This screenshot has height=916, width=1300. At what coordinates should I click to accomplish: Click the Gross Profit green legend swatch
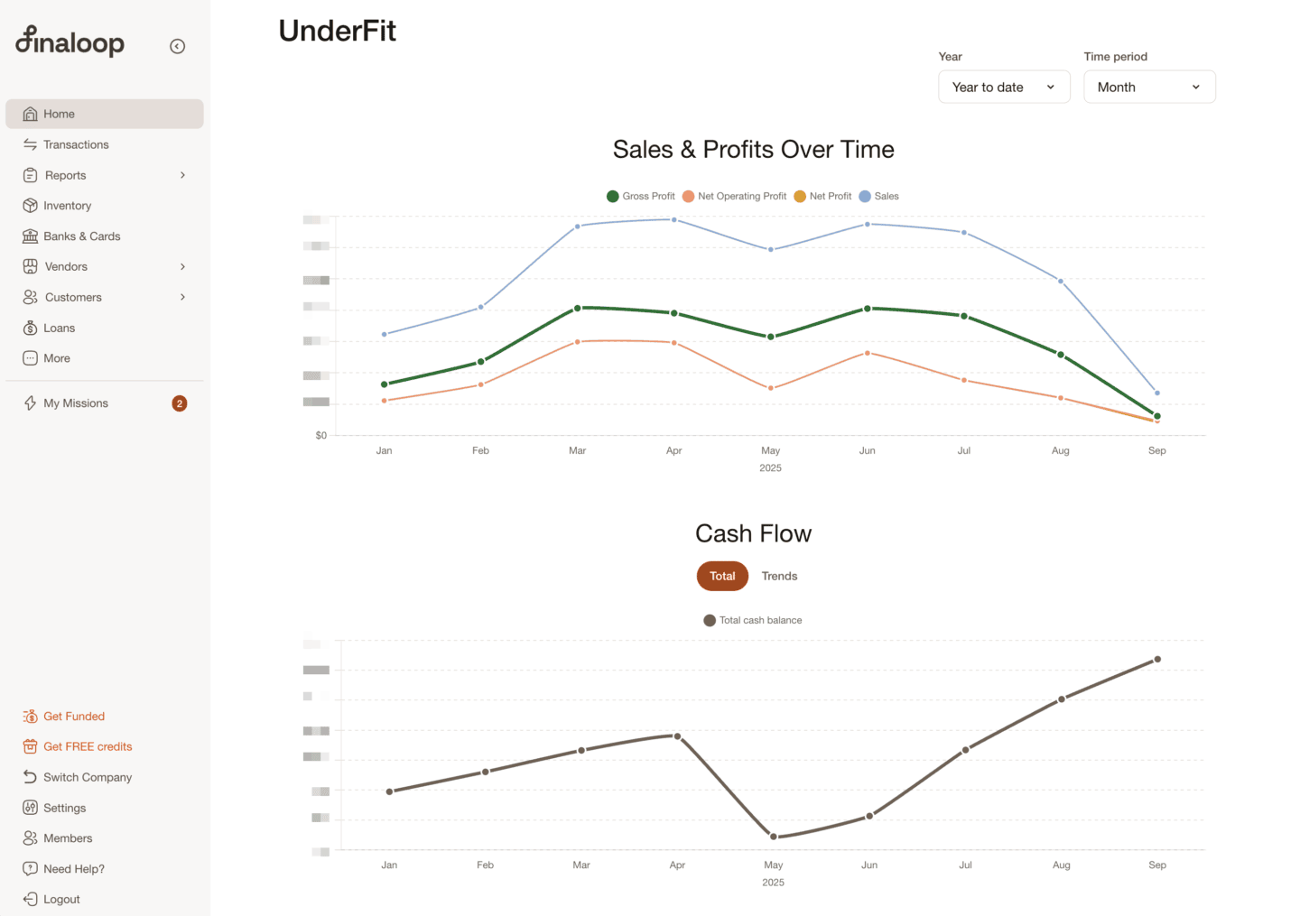tap(612, 196)
